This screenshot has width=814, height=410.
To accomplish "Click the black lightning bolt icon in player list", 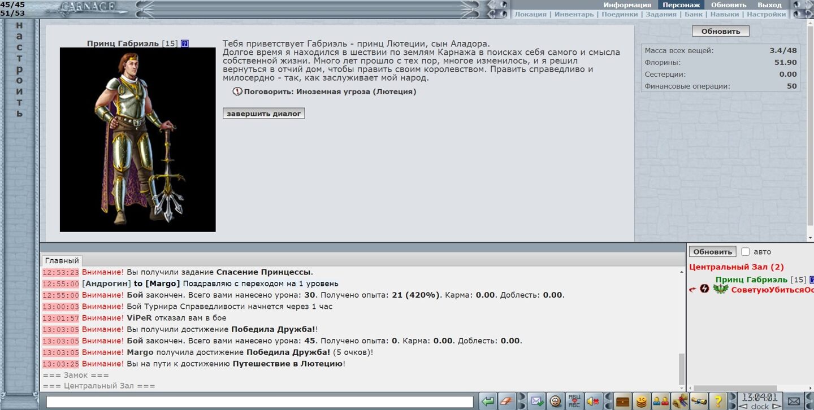I will (704, 289).
